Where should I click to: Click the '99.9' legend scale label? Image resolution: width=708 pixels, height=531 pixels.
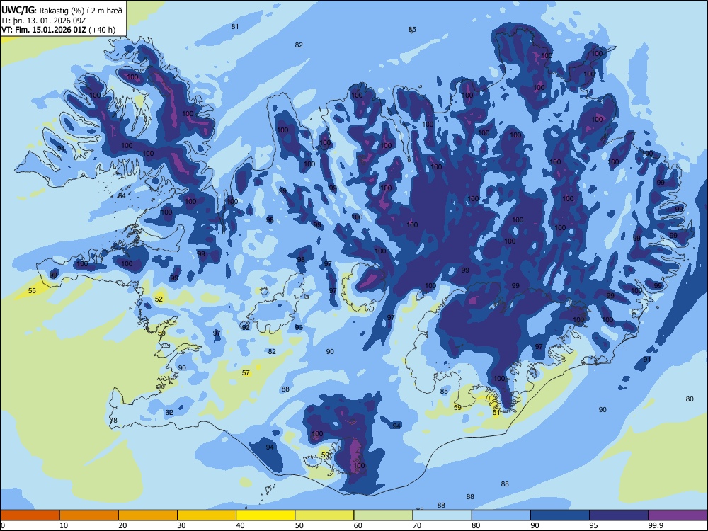pyautogui.click(x=655, y=525)
